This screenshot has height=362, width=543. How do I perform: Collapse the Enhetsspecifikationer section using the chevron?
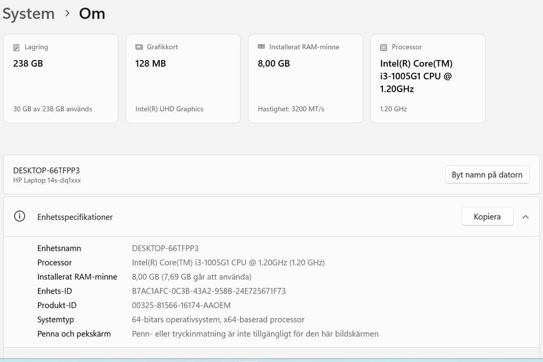(x=525, y=217)
